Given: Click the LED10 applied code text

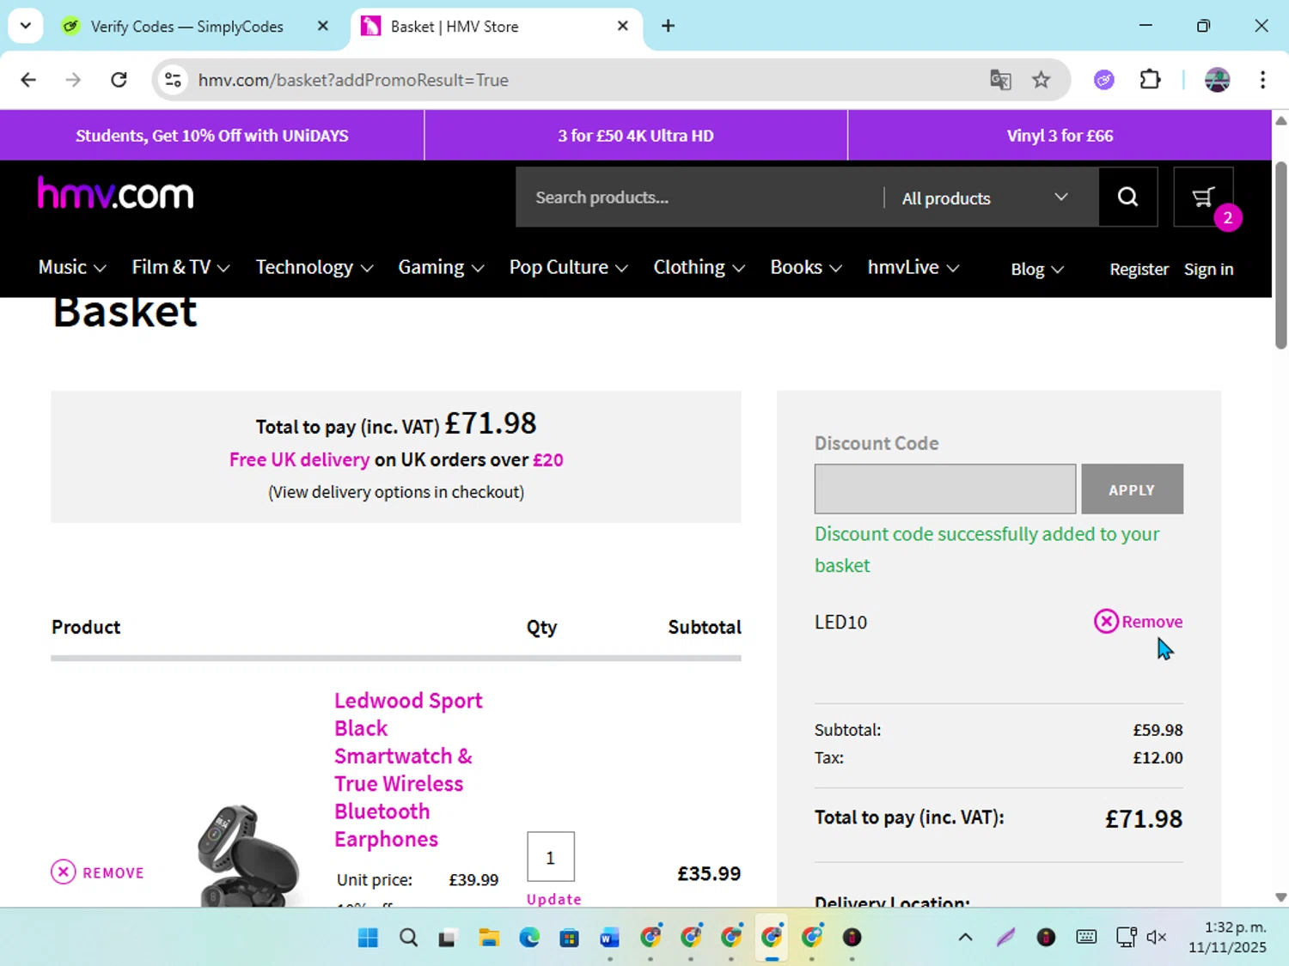Looking at the screenshot, I should tap(840, 622).
